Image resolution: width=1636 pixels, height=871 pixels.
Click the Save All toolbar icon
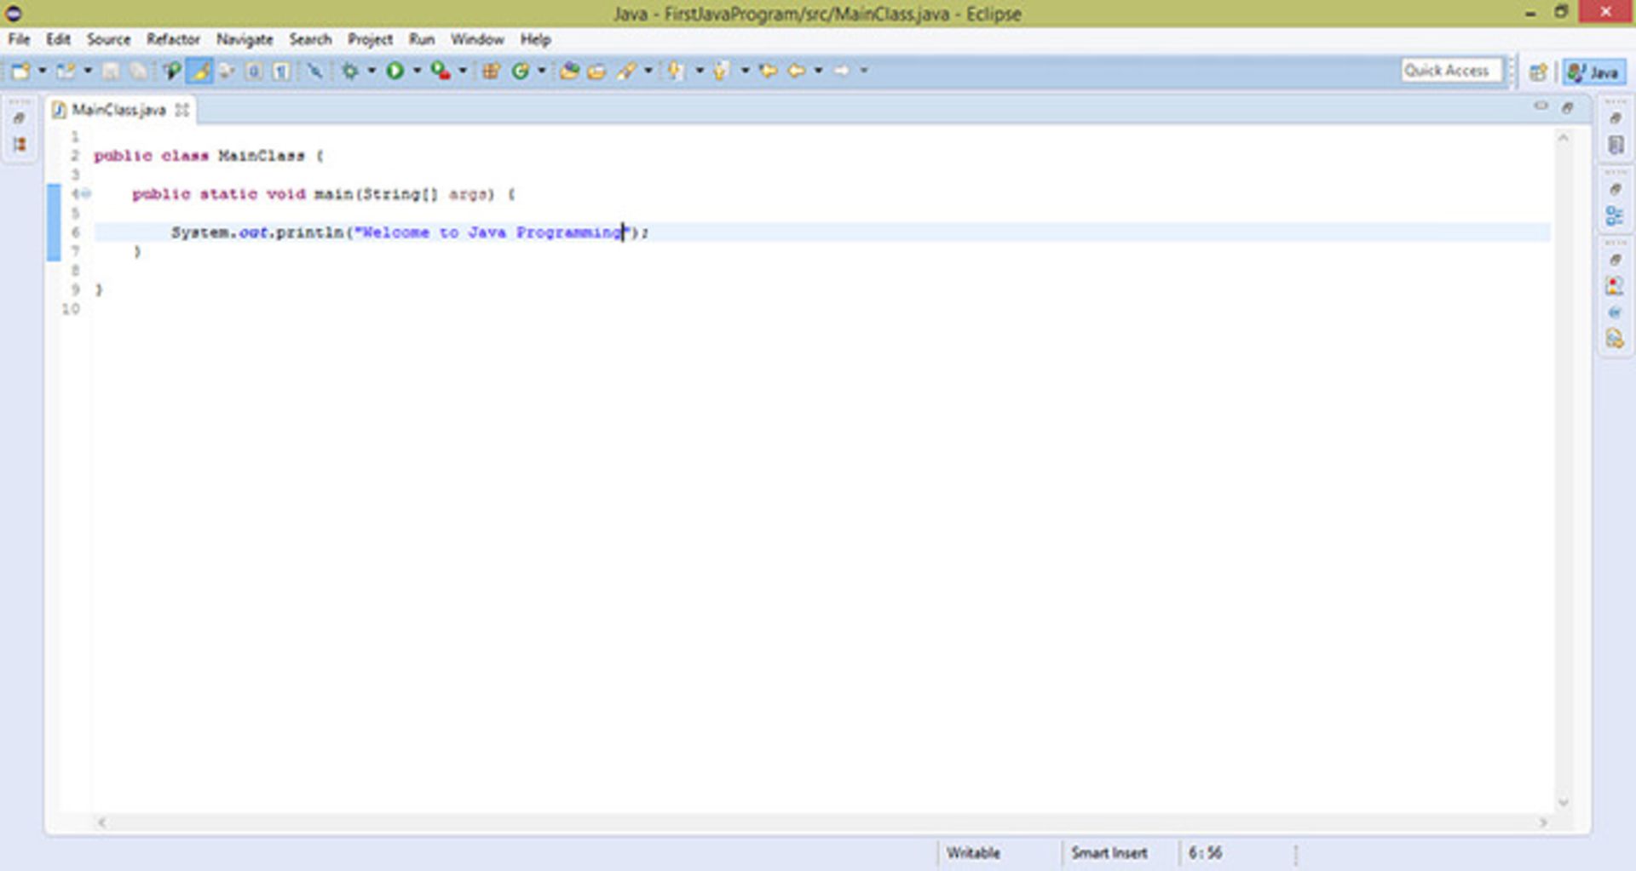pyautogui.click(x=138, y=71)
